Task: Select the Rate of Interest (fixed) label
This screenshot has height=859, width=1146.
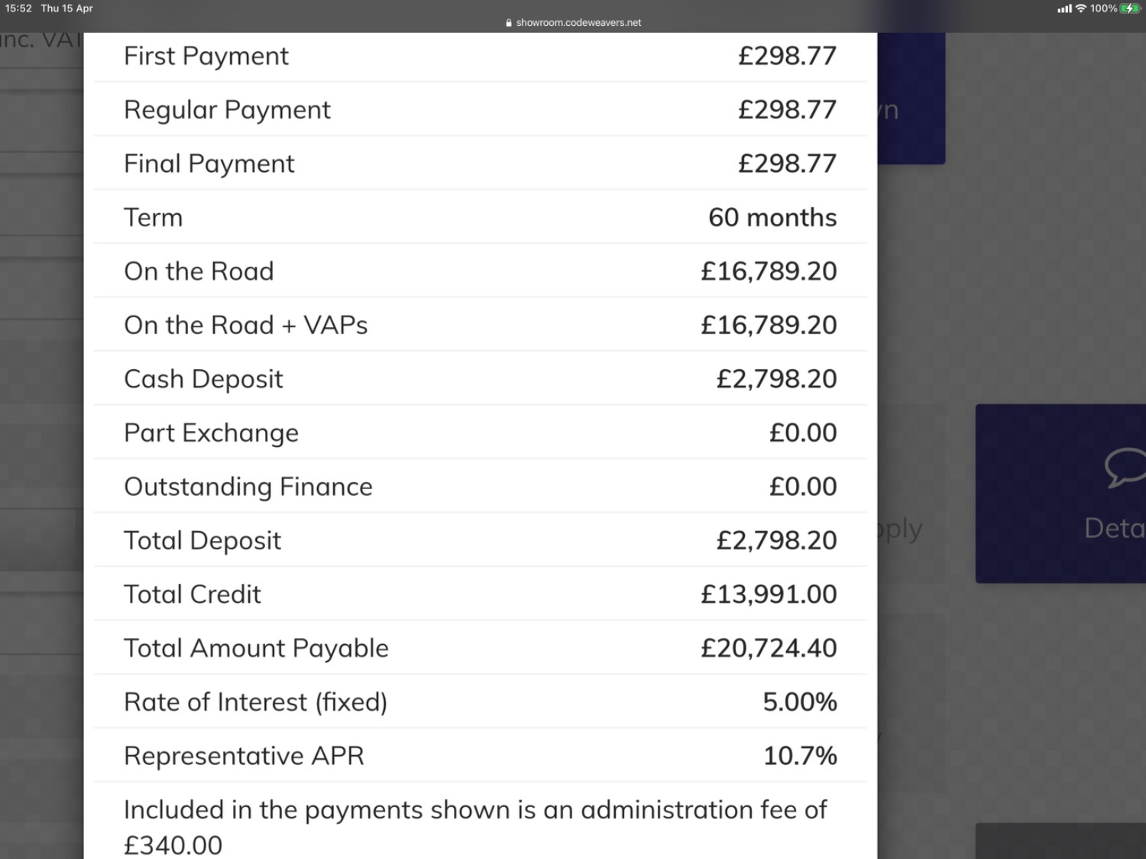Action: pos(256,702)
